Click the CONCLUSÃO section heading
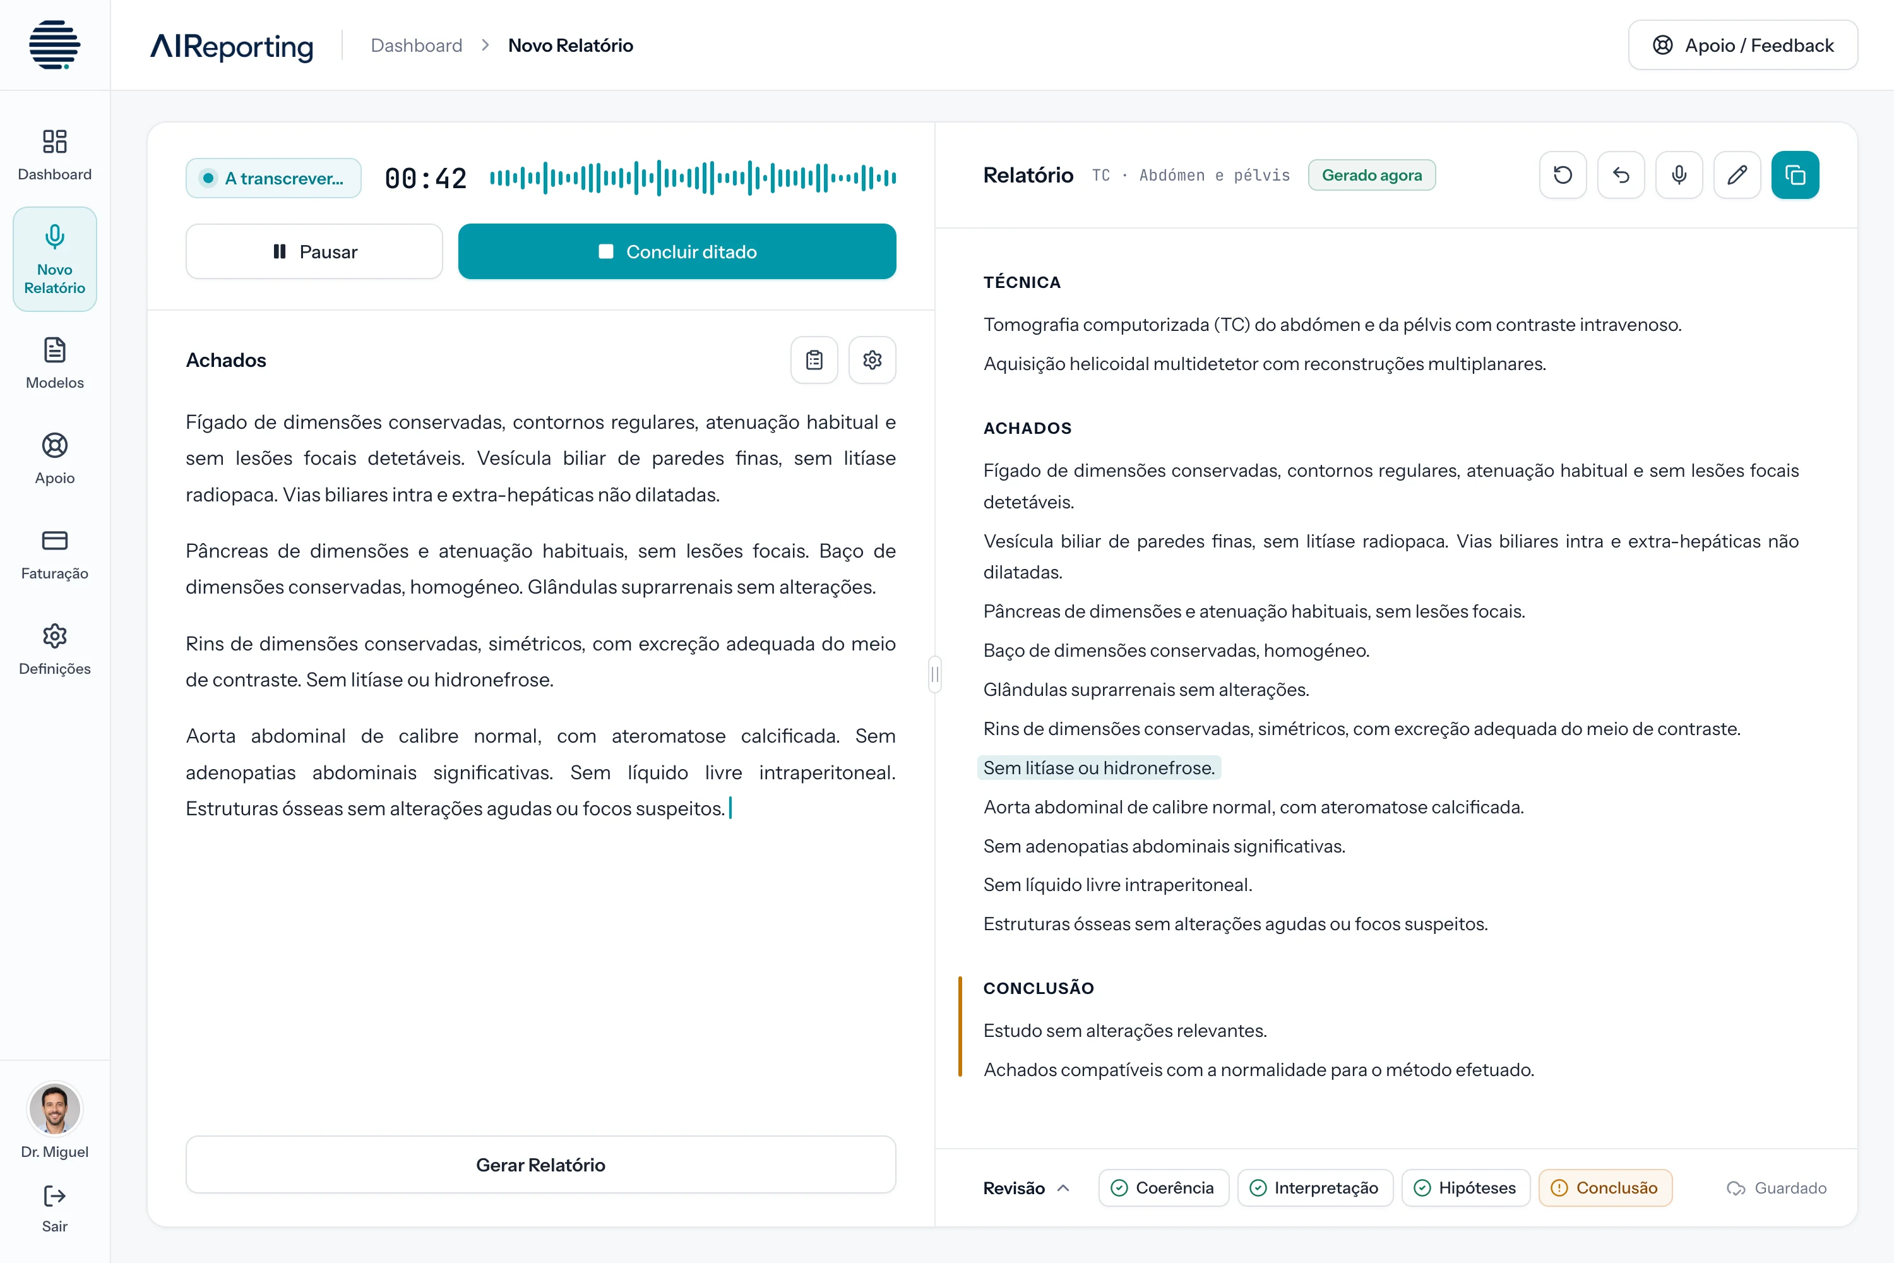1894x1263 pixels. click(1038, 988)
